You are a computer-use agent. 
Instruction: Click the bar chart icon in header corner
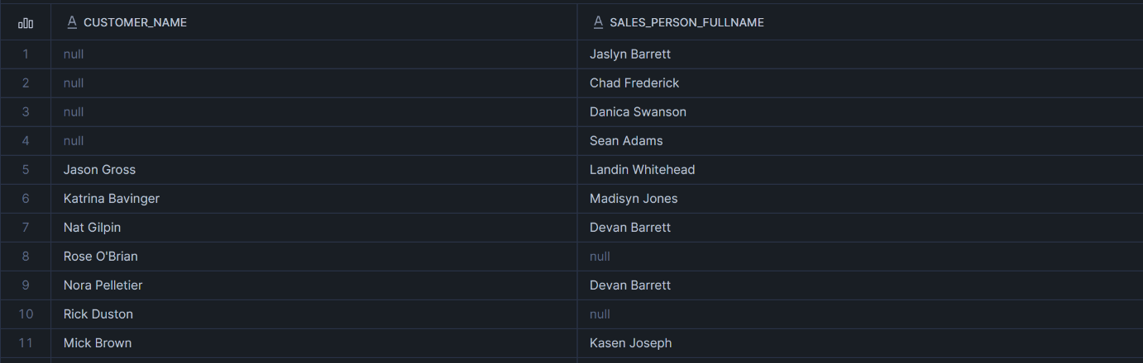26,23
